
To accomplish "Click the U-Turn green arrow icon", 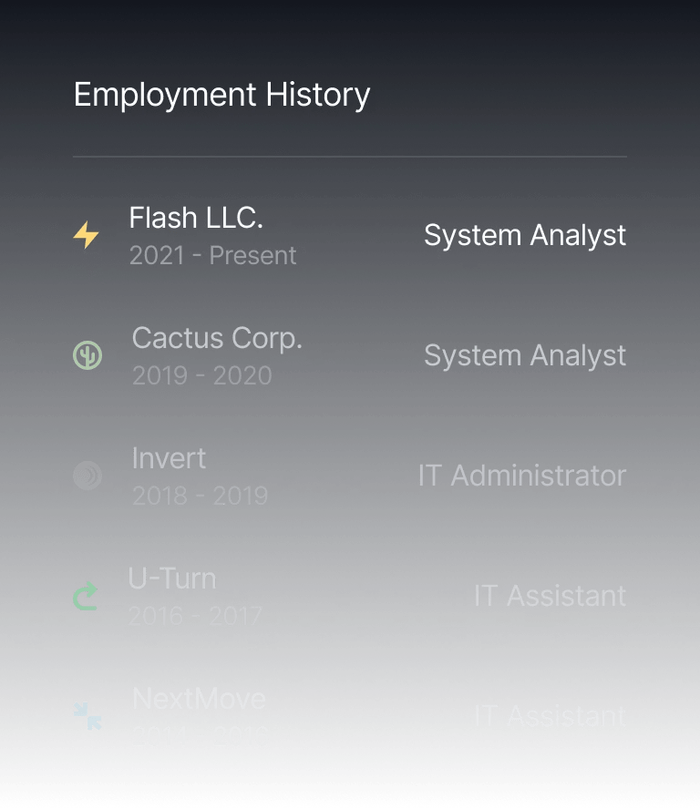I will pos(86,596).
